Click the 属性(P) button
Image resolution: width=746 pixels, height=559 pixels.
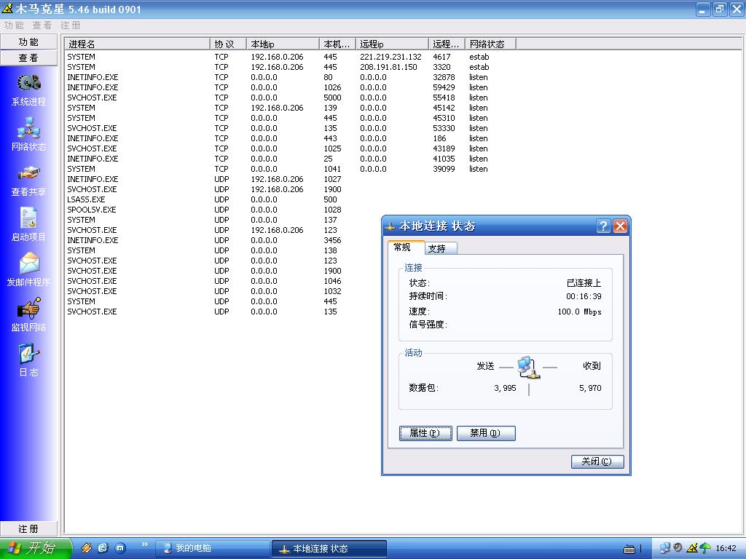click(425, 433)
